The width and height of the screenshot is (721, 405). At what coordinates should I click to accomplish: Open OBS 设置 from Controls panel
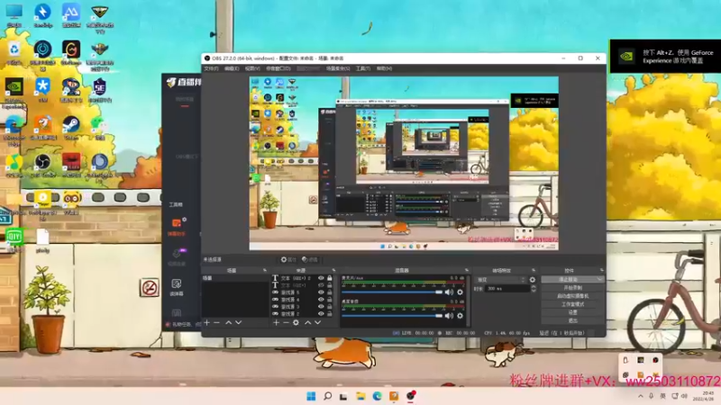[x=572, y=312]
